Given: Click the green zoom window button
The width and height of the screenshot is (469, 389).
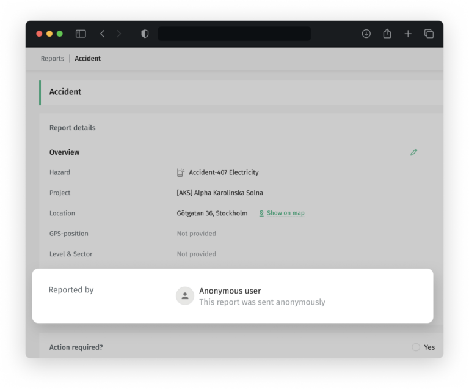Looking at the screenshot, I should pos(60,34).
